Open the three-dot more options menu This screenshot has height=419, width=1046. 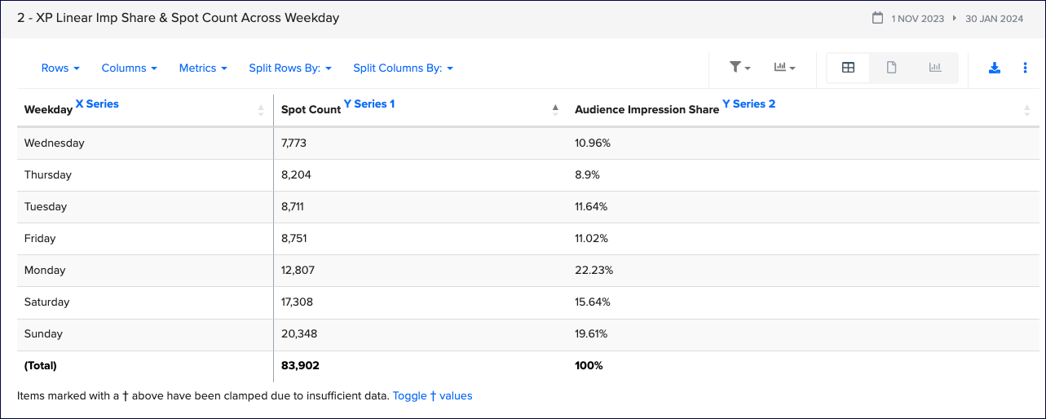point(1025,68)
